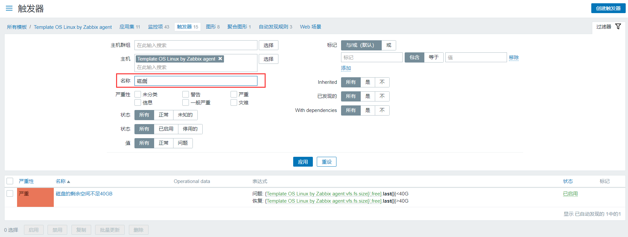
Task: Tick the select-all triggers checkbox
Action: (x=10, y=181)
